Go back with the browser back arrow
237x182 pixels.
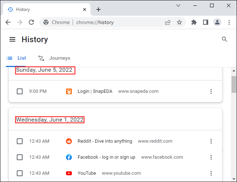point(8,22)
